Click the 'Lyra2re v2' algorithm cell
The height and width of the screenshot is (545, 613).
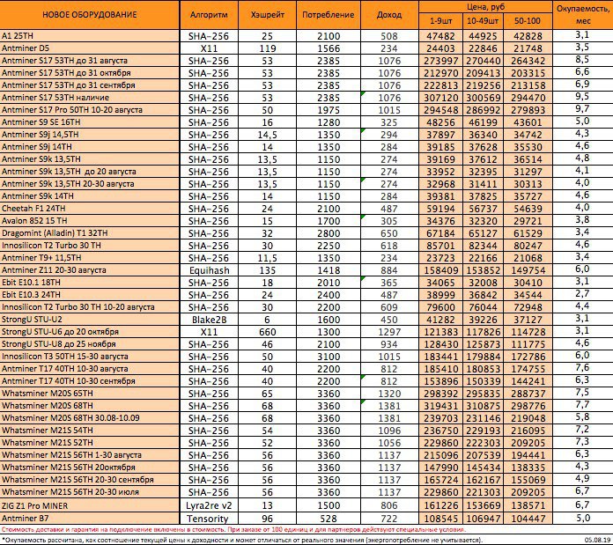(x=209, y=506)
